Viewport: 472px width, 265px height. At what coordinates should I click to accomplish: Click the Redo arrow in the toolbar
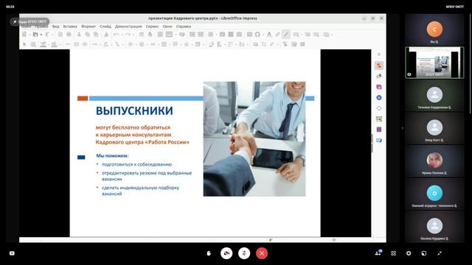click(x=128, y=35)
